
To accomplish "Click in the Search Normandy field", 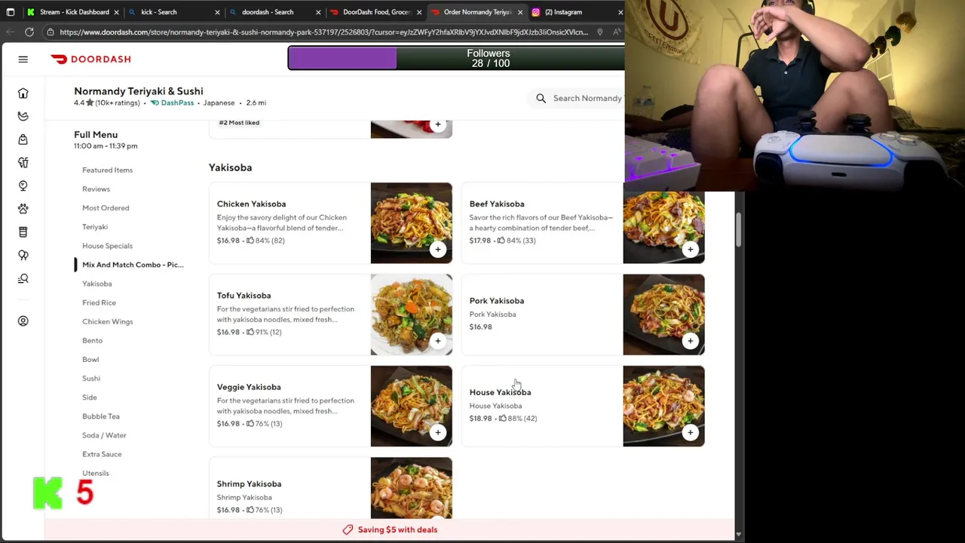I will tap(577, 98).
